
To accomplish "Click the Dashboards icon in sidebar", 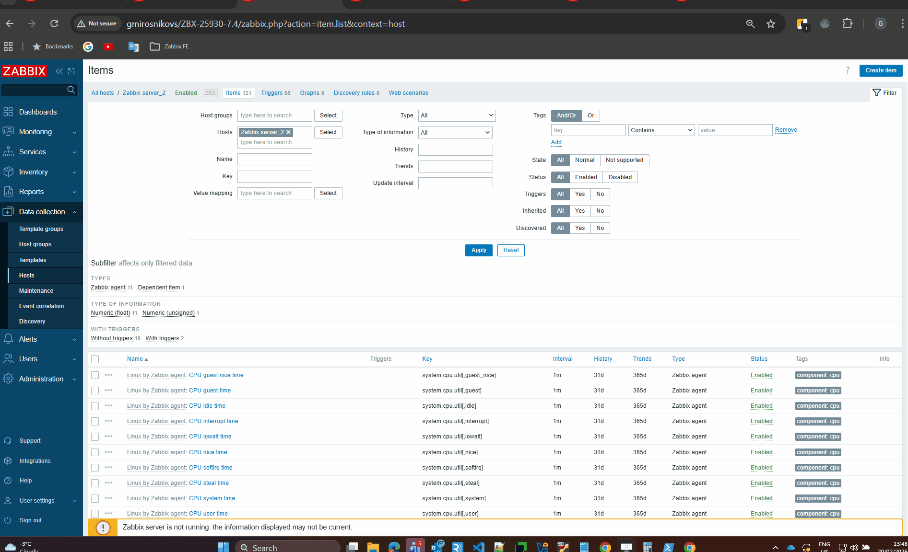I will tap(8, 112).
